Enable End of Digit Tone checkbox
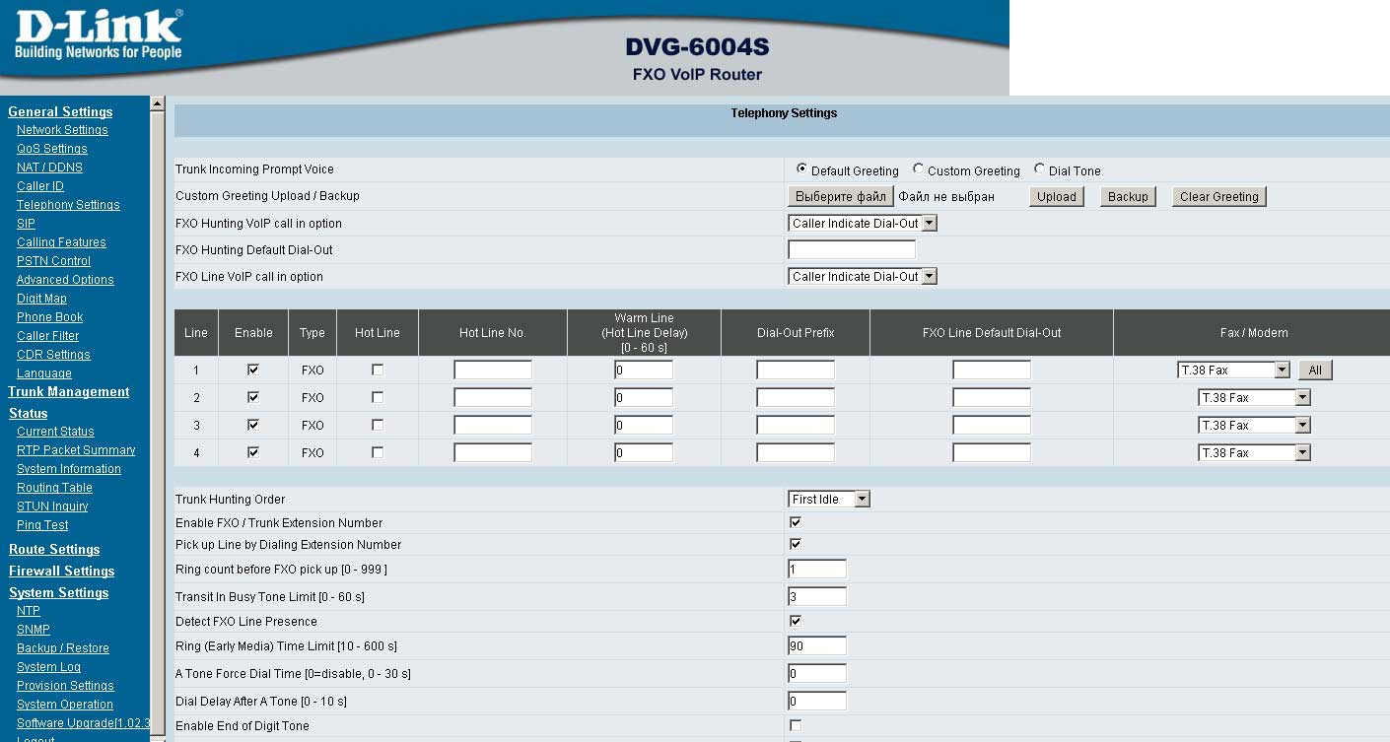 (796, 725)
